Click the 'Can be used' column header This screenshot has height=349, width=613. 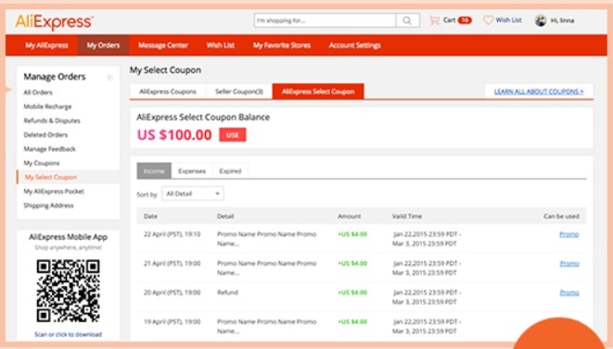point(561,217)
